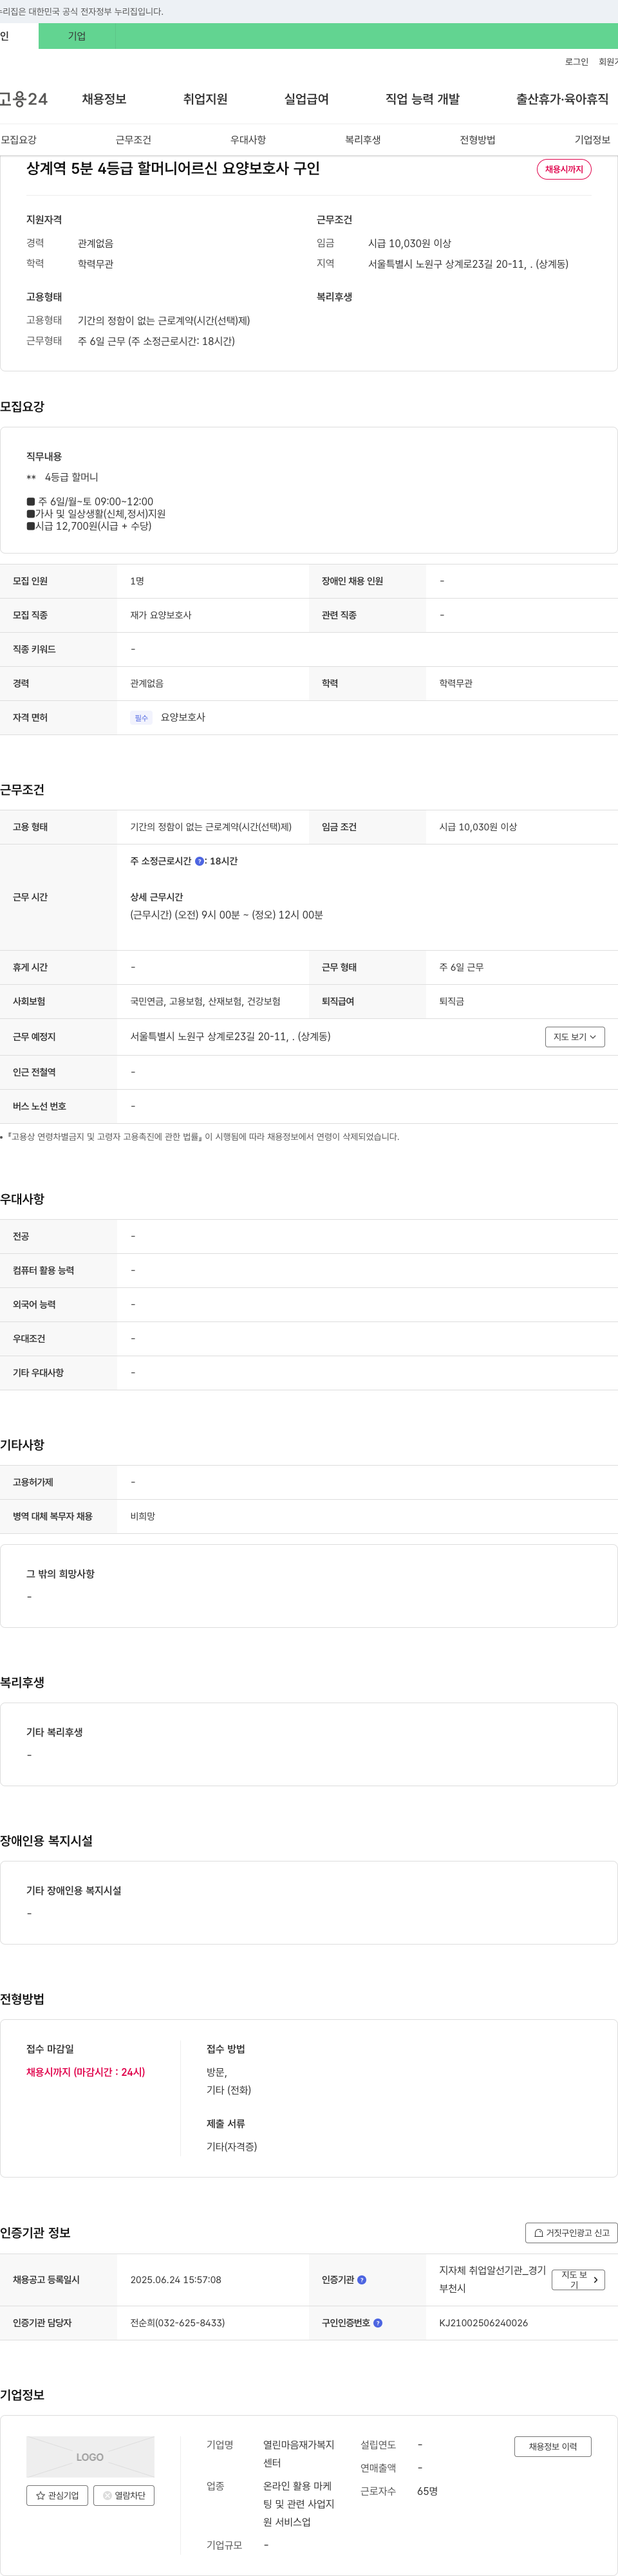The image size is (618, 2576).
Task: Jump to the 우대사항 section tab
Action: pyautogui.click(x=248, y=140)
